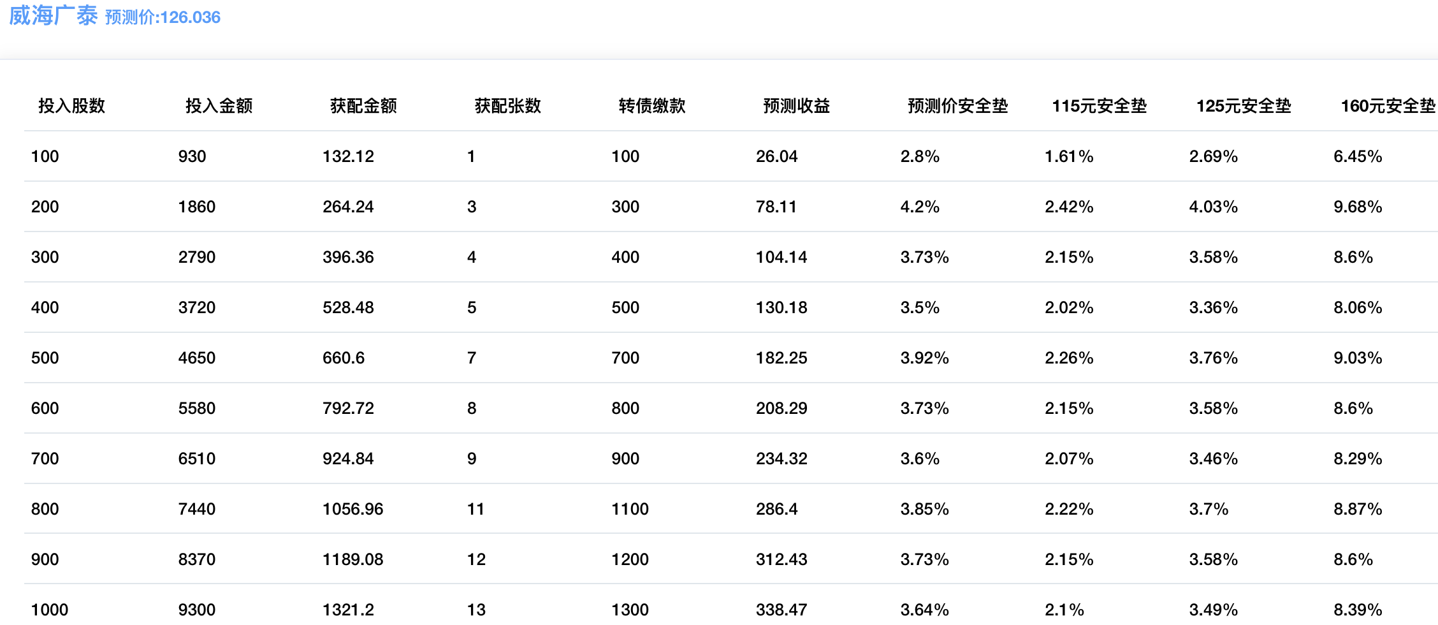This screenshot has width=1438, height=625.
Task: Select the 4650 investment amount cell
Action: 196,358
